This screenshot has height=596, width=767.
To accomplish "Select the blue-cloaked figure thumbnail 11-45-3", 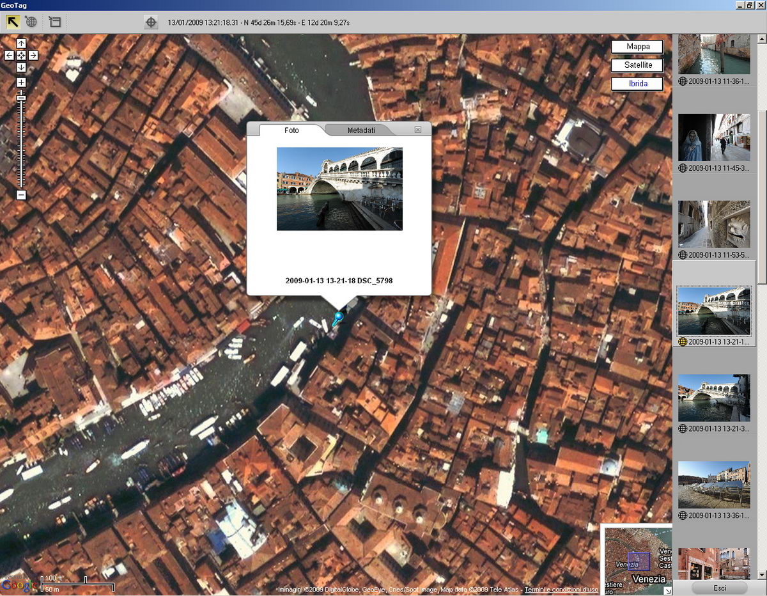I will pos(714,137).
